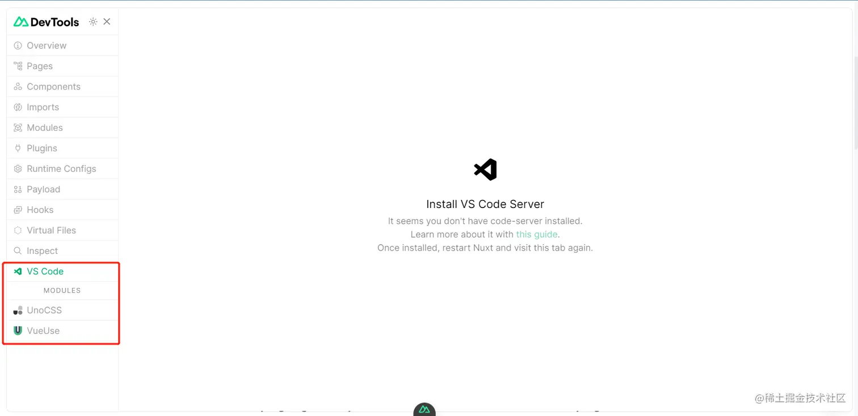Open the Virtual Files tab

coord(62,230)
